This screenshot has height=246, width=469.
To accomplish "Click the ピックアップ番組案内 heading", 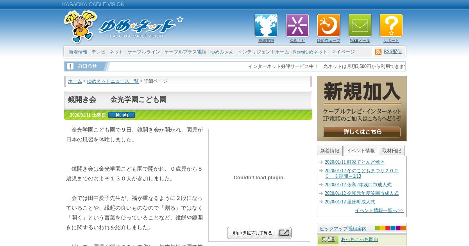I will tap(343, 229).
